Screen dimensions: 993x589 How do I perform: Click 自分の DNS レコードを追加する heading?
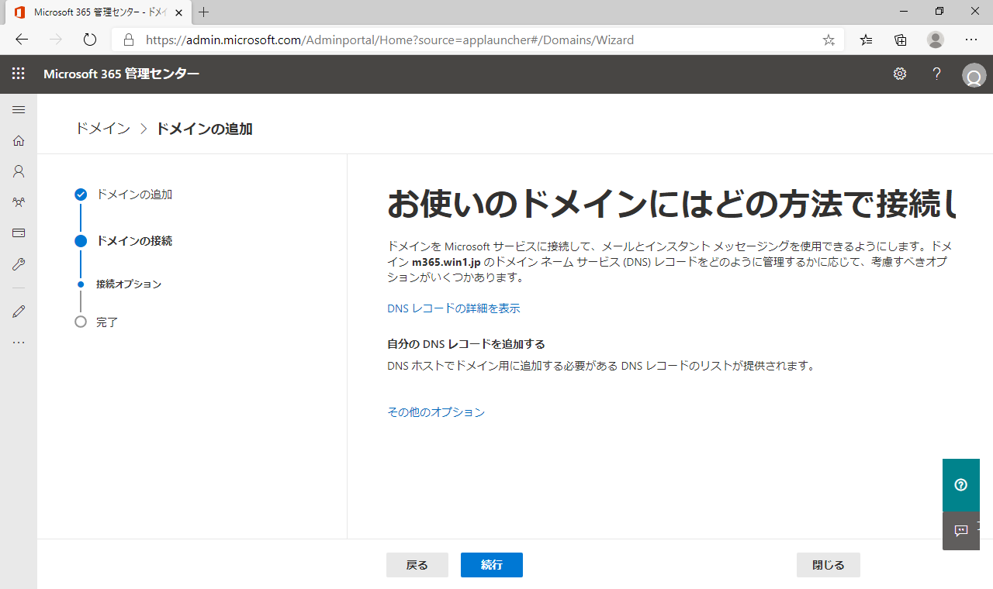(466, 344)
